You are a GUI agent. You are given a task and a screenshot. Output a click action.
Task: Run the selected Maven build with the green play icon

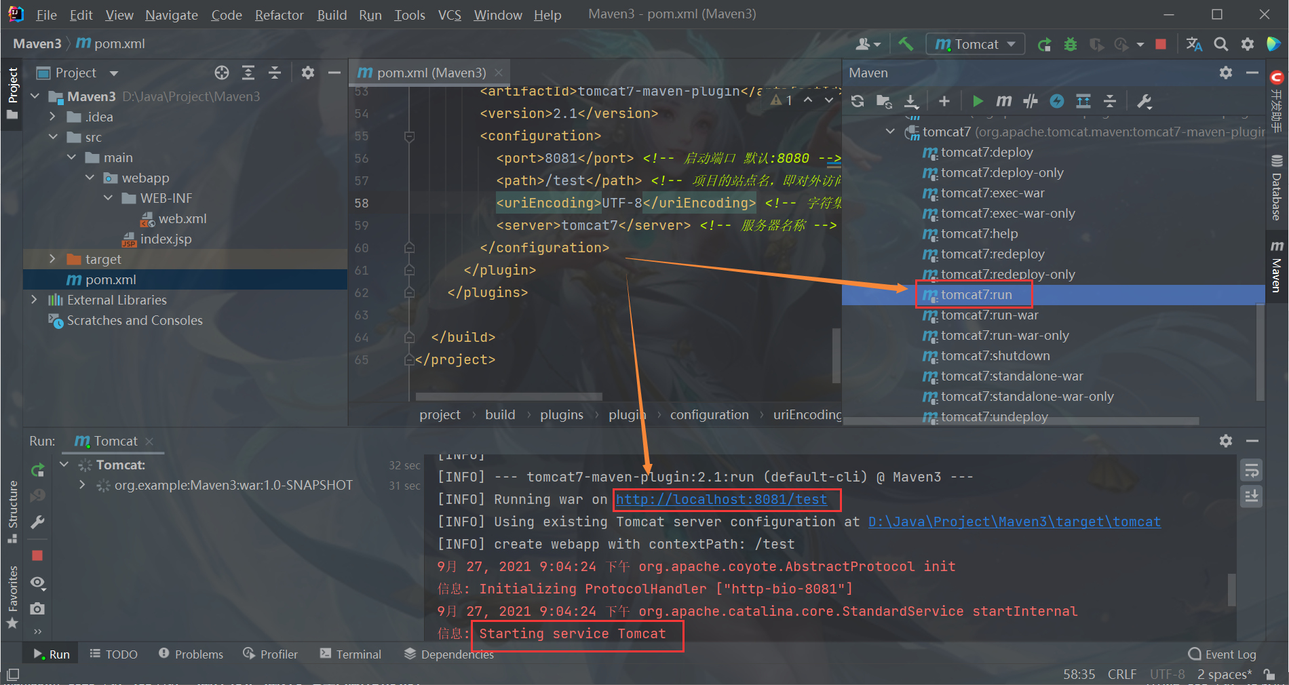(978, 101)
